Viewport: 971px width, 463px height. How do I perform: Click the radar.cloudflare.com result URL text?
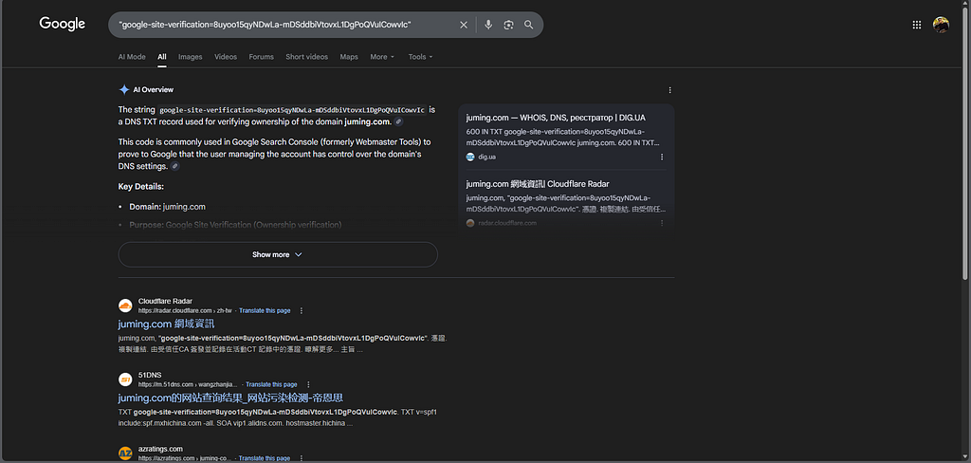(x=185, y=310)
